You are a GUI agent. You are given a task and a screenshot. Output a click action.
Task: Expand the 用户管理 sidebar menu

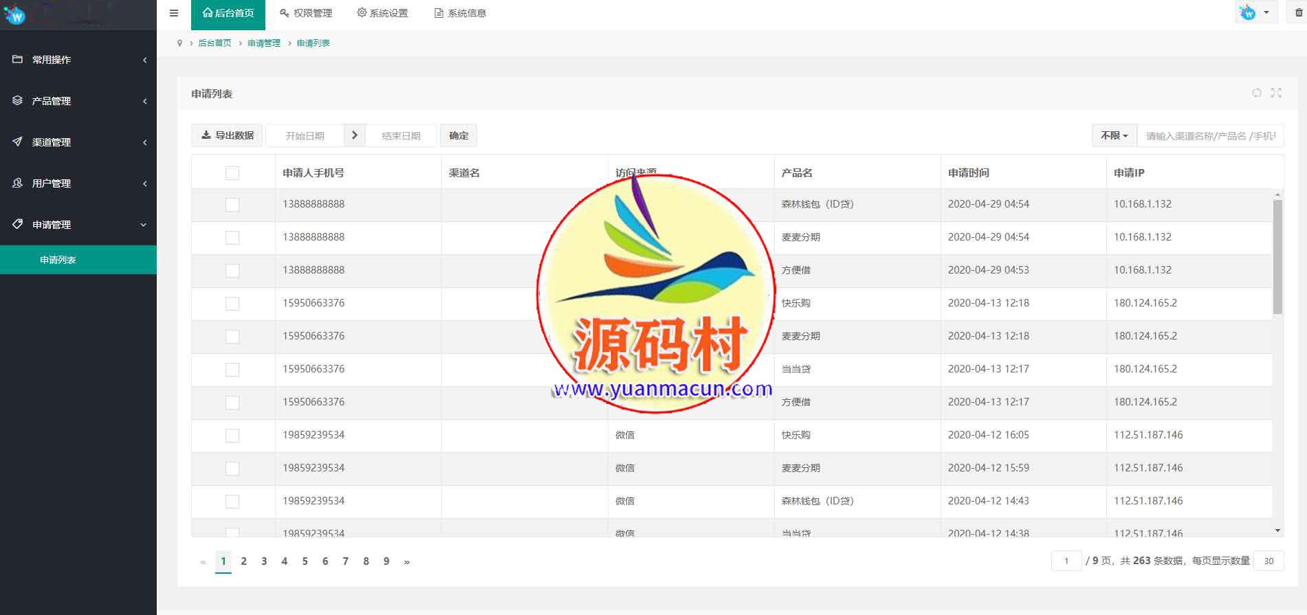(x=78, y=183)
